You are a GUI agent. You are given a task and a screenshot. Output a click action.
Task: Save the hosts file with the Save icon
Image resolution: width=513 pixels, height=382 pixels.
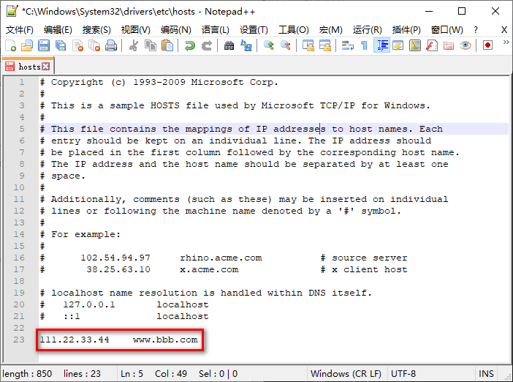point(44,45)
